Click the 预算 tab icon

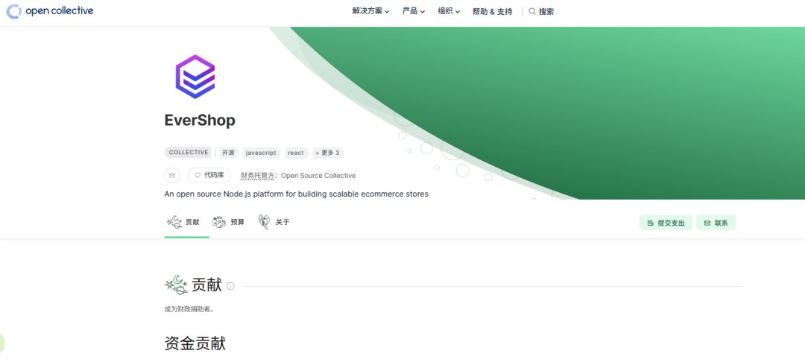click(x=219, y=223)
